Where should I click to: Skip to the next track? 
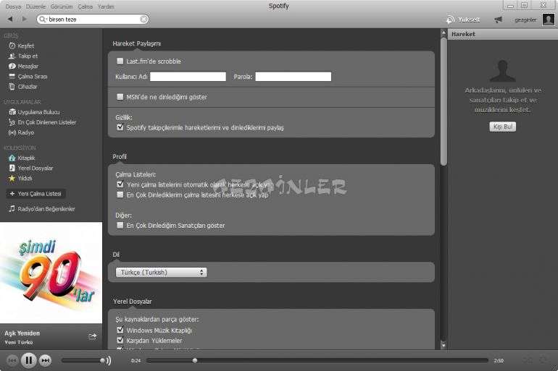[x=45, y=361]
